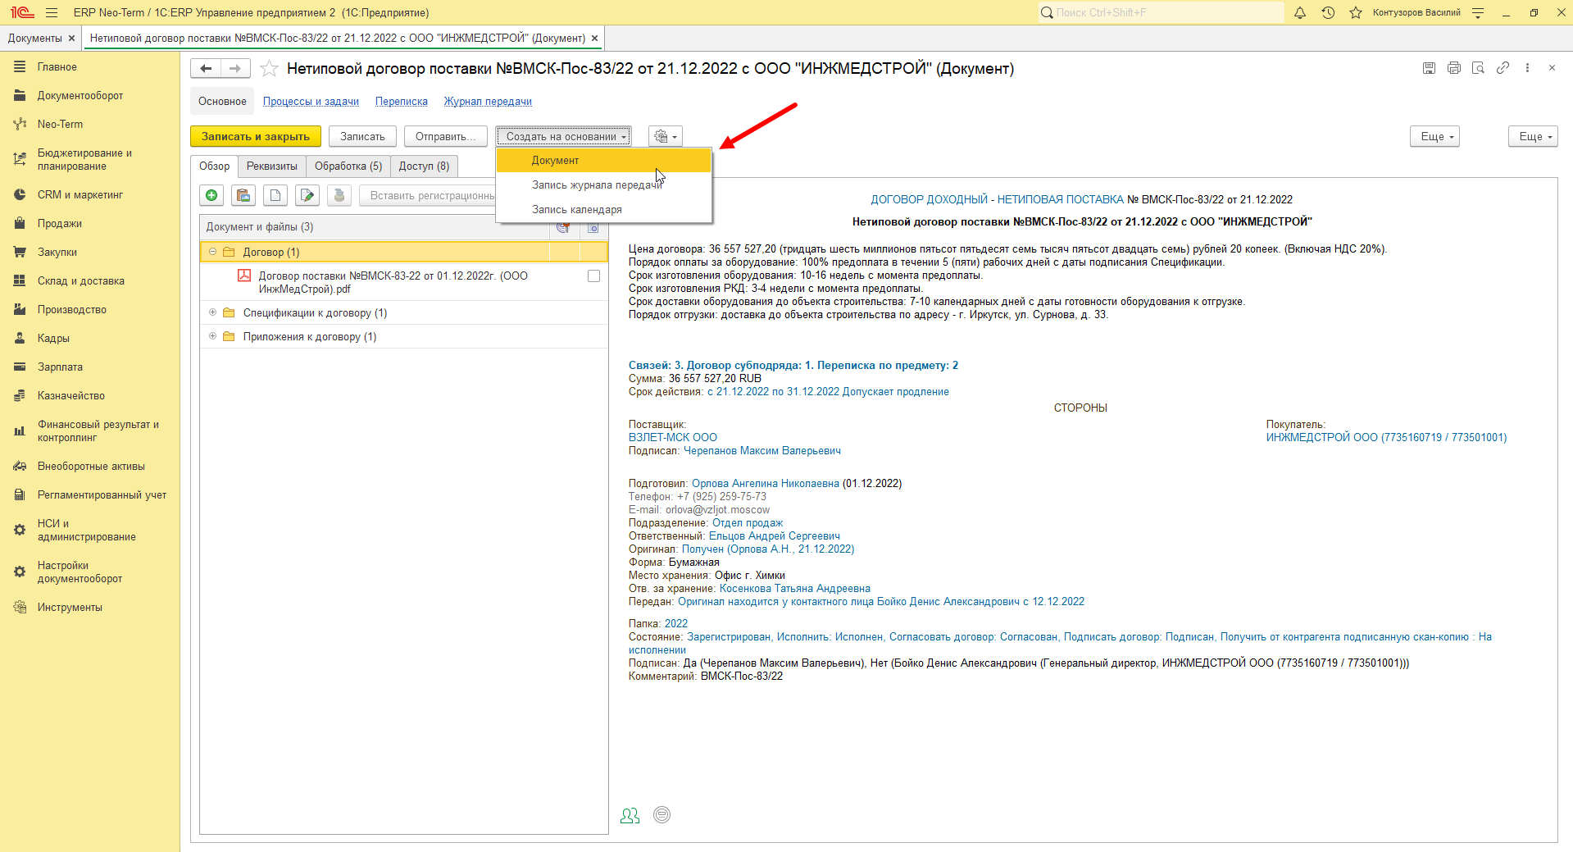Expand Спецификации к договору (1) folder
The height and width of the screenshot is (852, 1573).
pyautogui.click(x=212, y=312)
